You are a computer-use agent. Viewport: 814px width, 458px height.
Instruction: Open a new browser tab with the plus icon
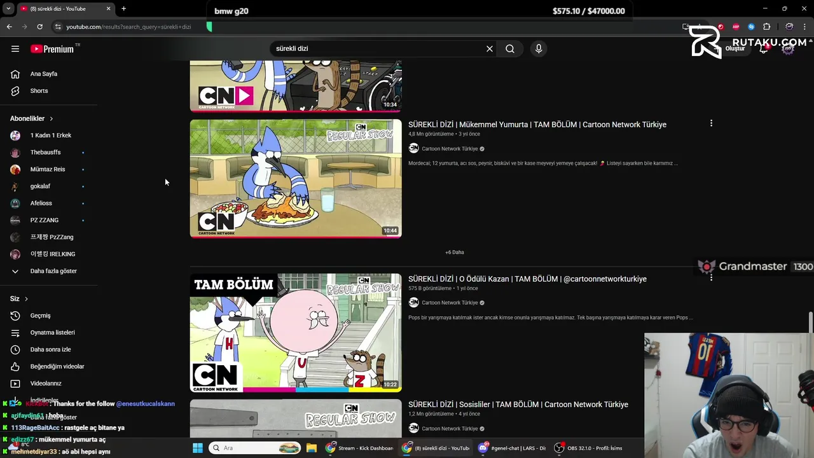(x=123, y=8)
